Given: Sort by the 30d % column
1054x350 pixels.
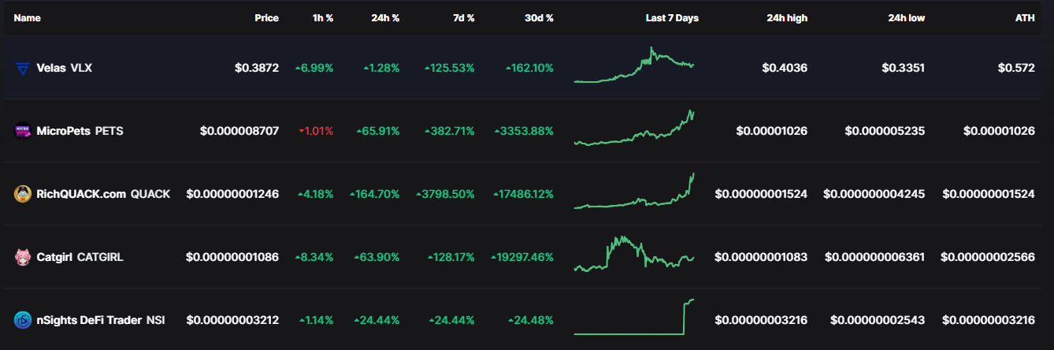Looking at the screenshot, I should (538, 18).
